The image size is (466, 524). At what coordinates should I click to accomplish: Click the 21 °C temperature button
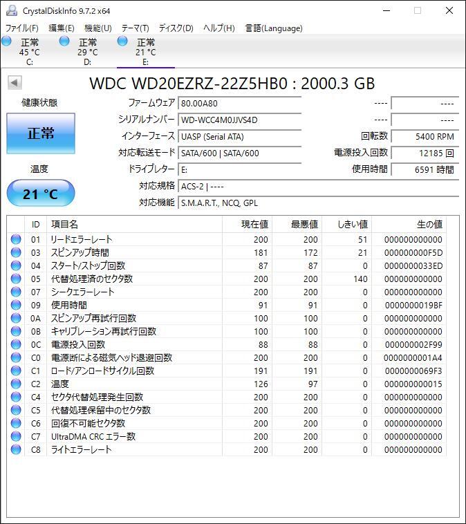(x=41, y=193)
